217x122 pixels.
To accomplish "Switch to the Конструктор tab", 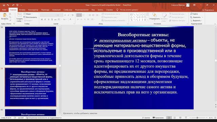I will coord(33,10).
